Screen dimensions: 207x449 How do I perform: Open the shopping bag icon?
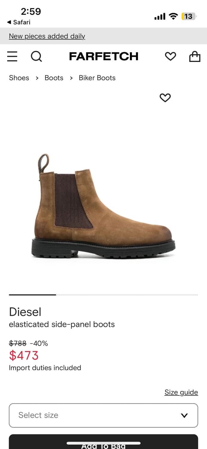point(195,56)
